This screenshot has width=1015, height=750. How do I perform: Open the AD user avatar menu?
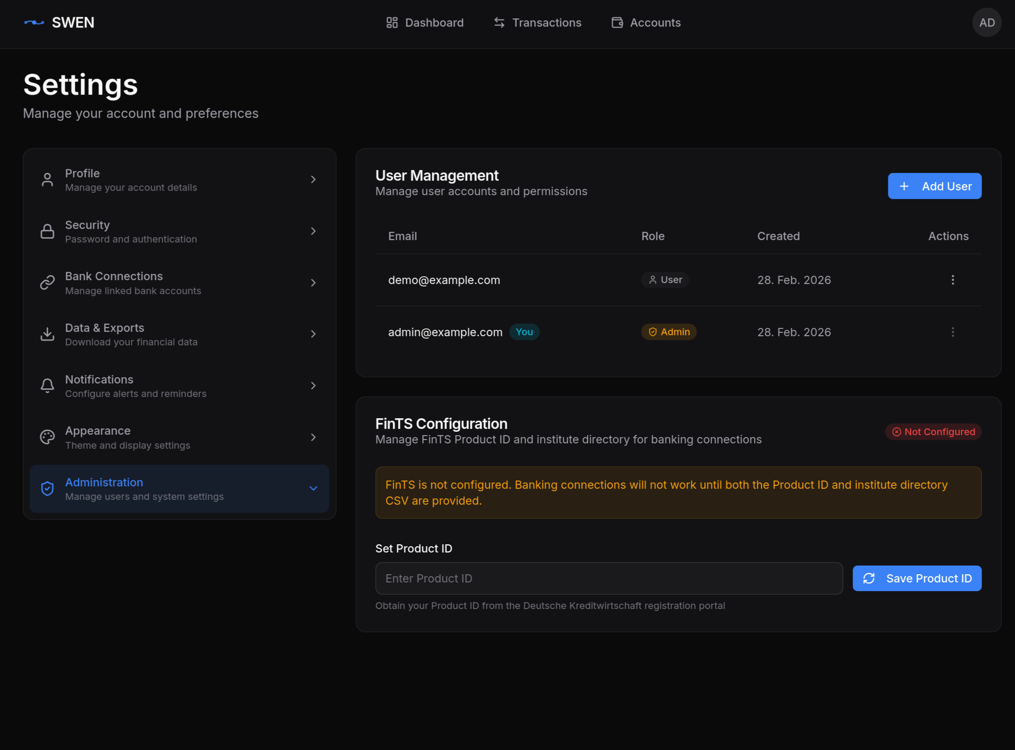pyautogui.click(x=986, y=23)
